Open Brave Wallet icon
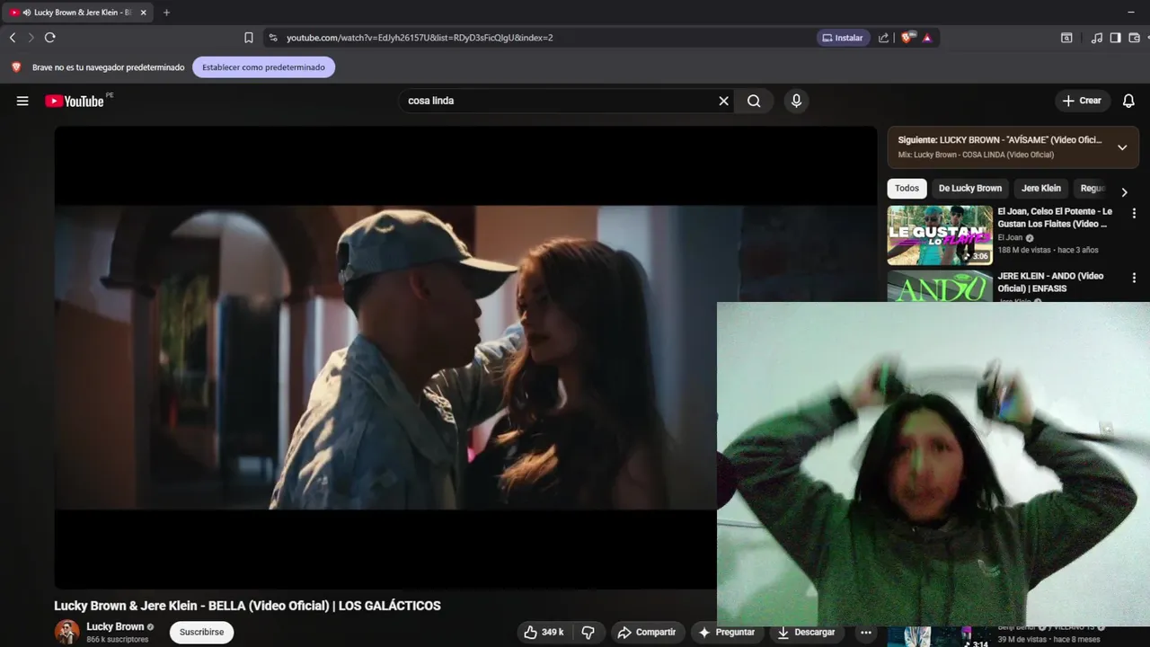The width and height of the screenshot is (1150, 647). tap(1134, 38)
